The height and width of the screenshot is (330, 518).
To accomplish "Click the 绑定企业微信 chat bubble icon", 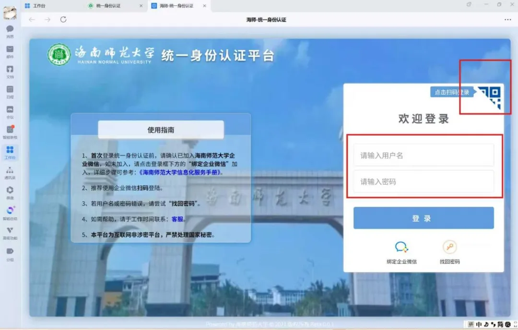I will (x=401, y=247).
